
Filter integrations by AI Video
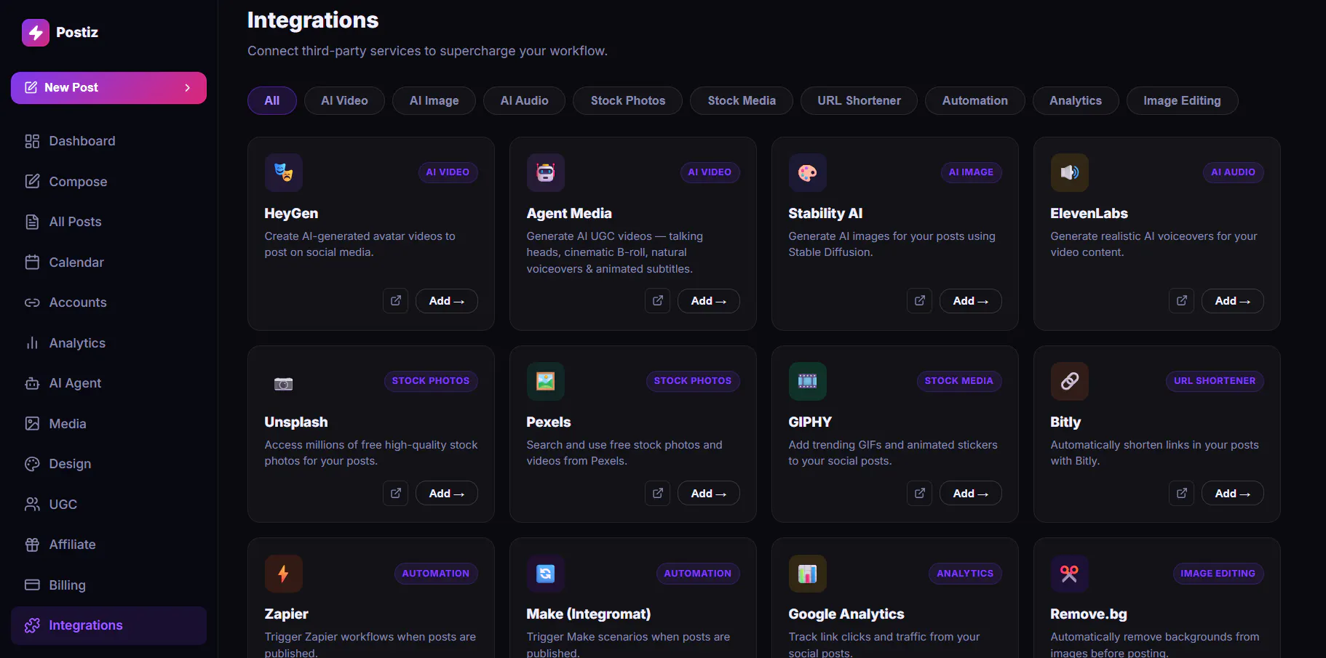click(344, 101)
